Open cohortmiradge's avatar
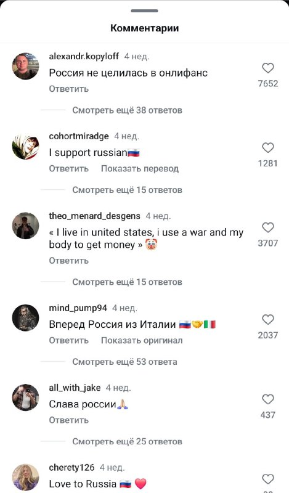The height and width of the screenshot is (493, 289). (x=25, y=146)
